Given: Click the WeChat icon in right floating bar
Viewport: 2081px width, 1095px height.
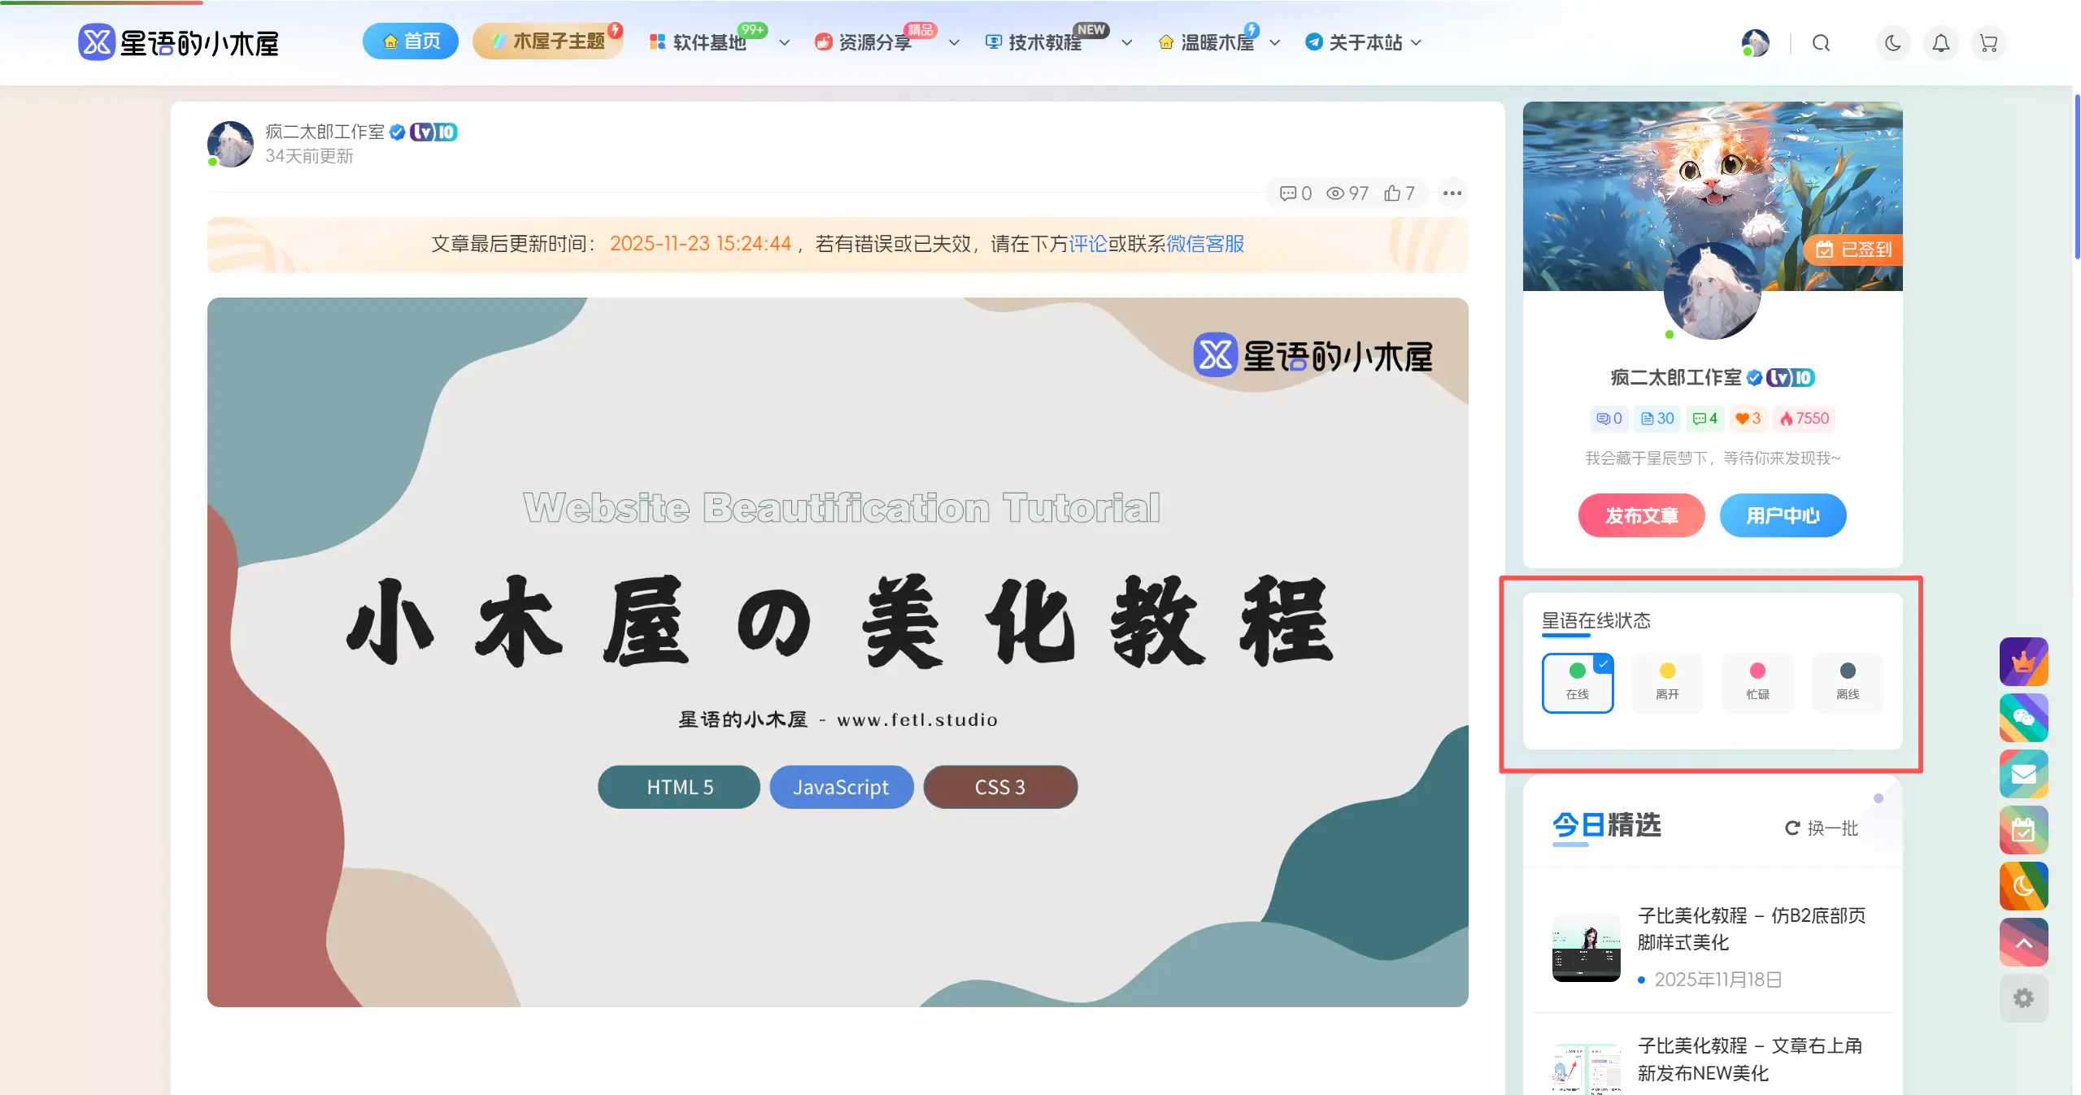Looking at the screenshot, I should [x=2023, y=719].
